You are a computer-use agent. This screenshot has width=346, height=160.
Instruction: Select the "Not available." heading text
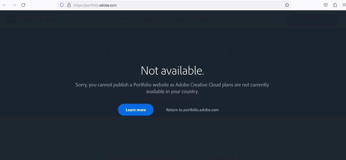pyautogui.click(x=172, y=70)
